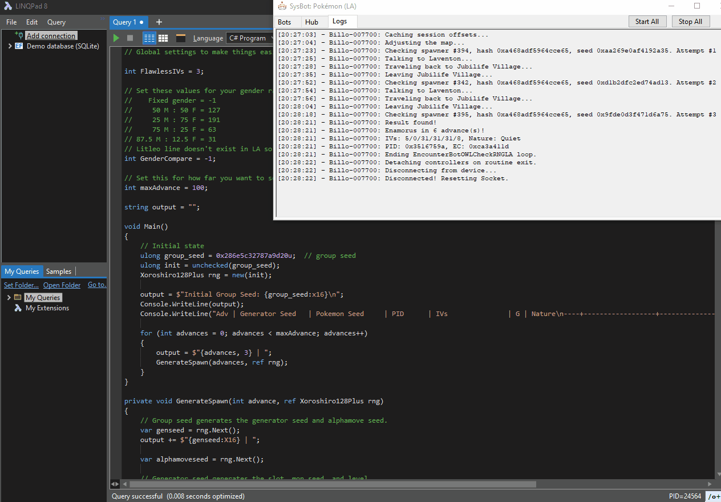Switch results to rich text view icon
Image resolution: width=721 pixels, height=502 pixels.
pyautogui.click(x=149, y=38)
